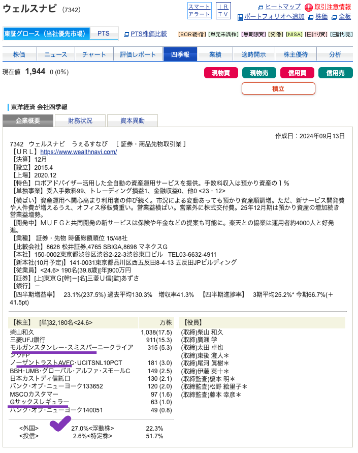Select the 四季報 tab

(x=180, y=54)
